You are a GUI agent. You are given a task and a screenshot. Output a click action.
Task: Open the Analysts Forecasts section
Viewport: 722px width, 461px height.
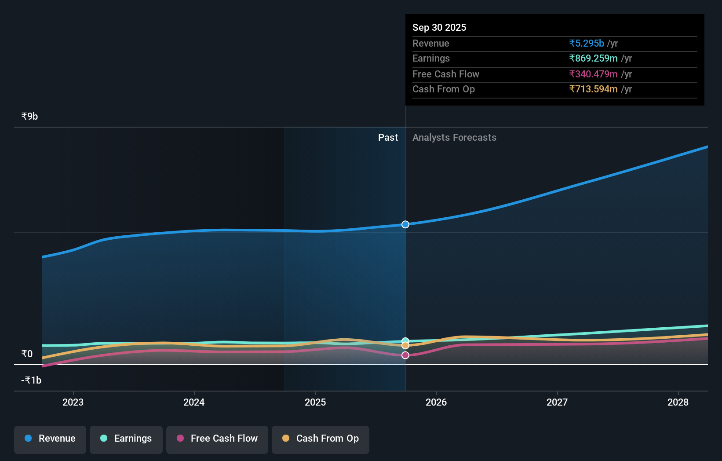(454, 137)
